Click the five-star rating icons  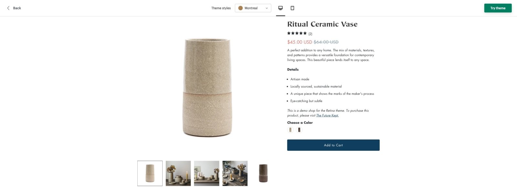(x=297, y=33)
